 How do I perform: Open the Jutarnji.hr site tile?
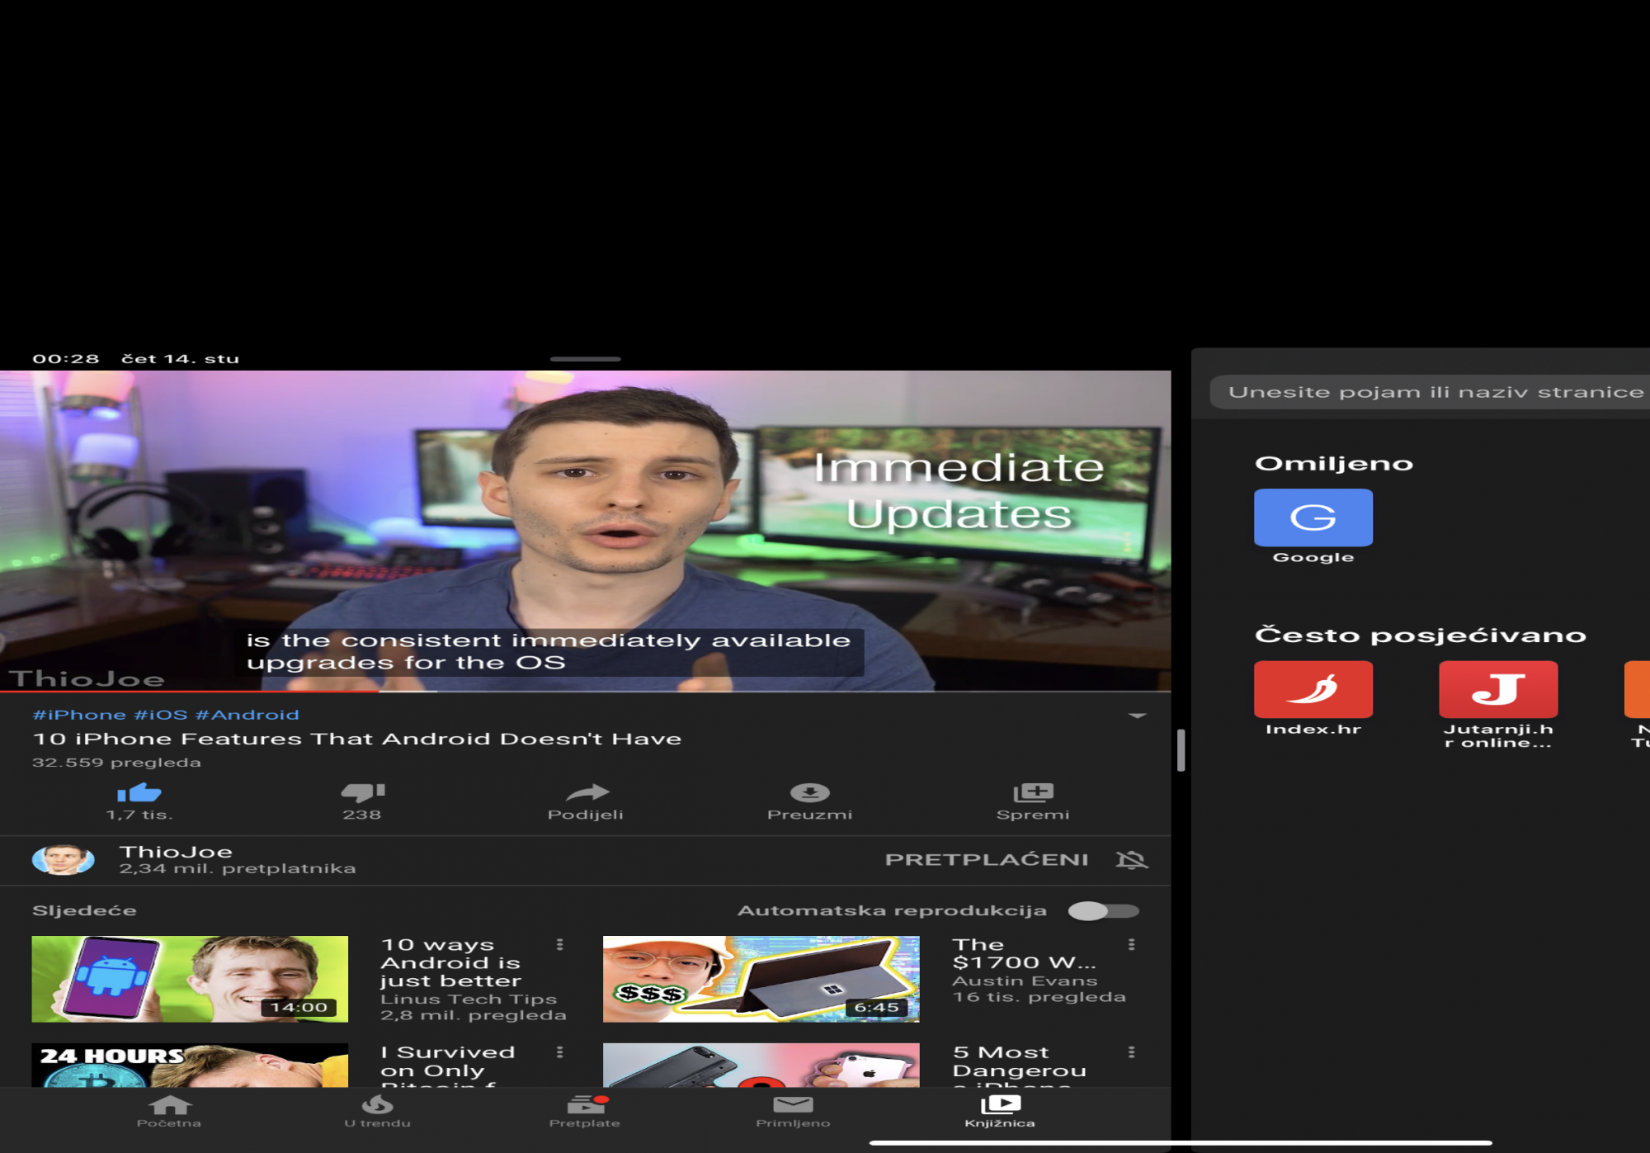tap(1497, 689)
